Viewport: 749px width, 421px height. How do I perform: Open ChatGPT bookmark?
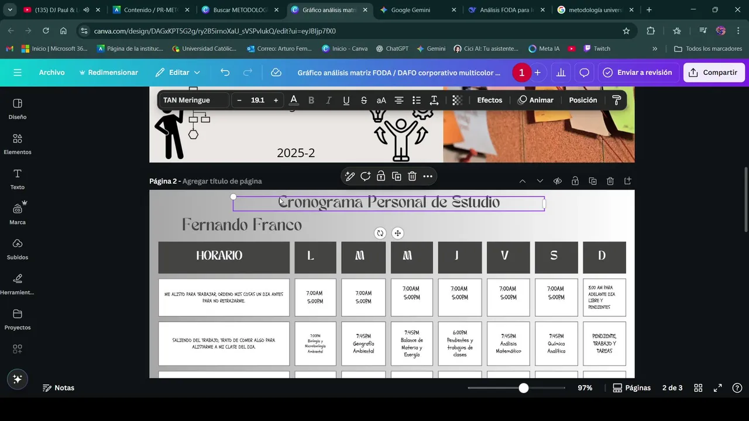[392, 49]
